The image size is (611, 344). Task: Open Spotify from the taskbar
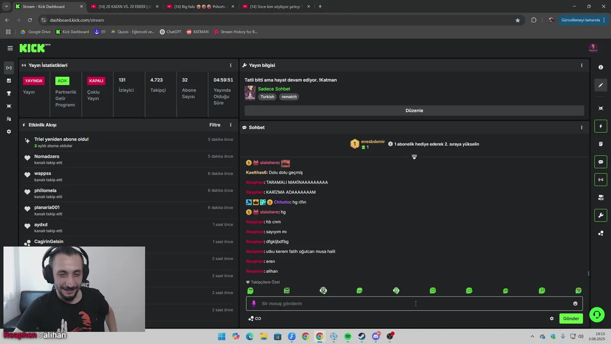pyautogui.click(x=348, y=337)
